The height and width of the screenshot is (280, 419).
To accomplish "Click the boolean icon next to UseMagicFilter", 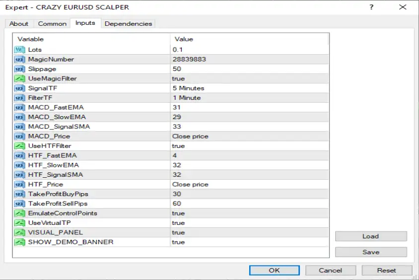I will tap(19, 78).
